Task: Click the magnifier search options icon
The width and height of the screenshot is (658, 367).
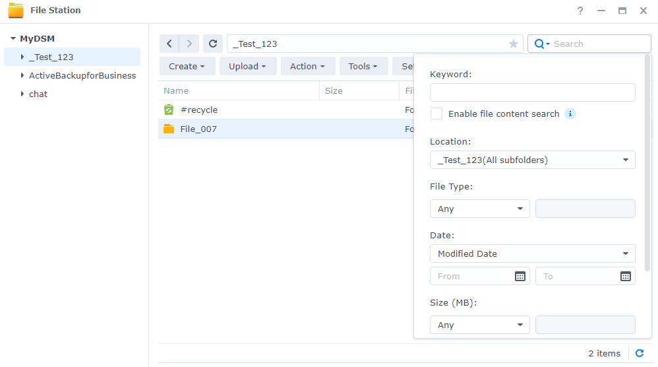Action: [541, 44]
